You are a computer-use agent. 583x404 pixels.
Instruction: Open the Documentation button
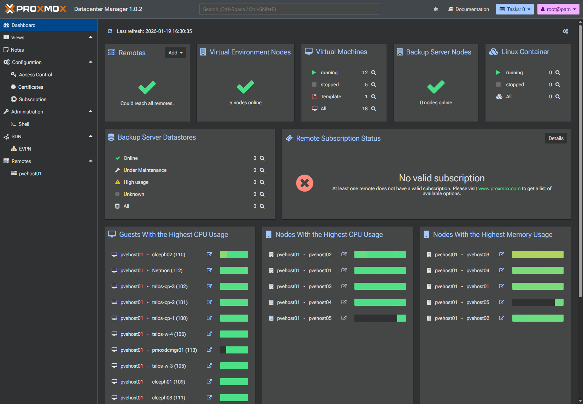(469, 9)
